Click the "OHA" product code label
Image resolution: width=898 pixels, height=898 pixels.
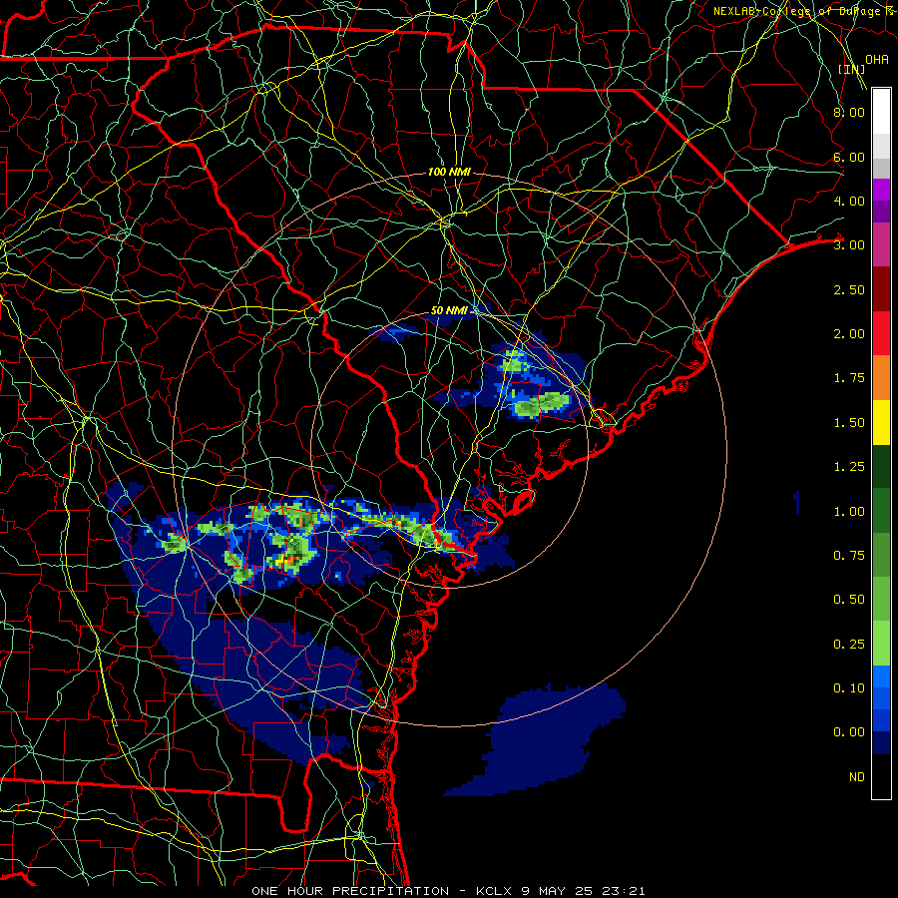pos(877,60)
